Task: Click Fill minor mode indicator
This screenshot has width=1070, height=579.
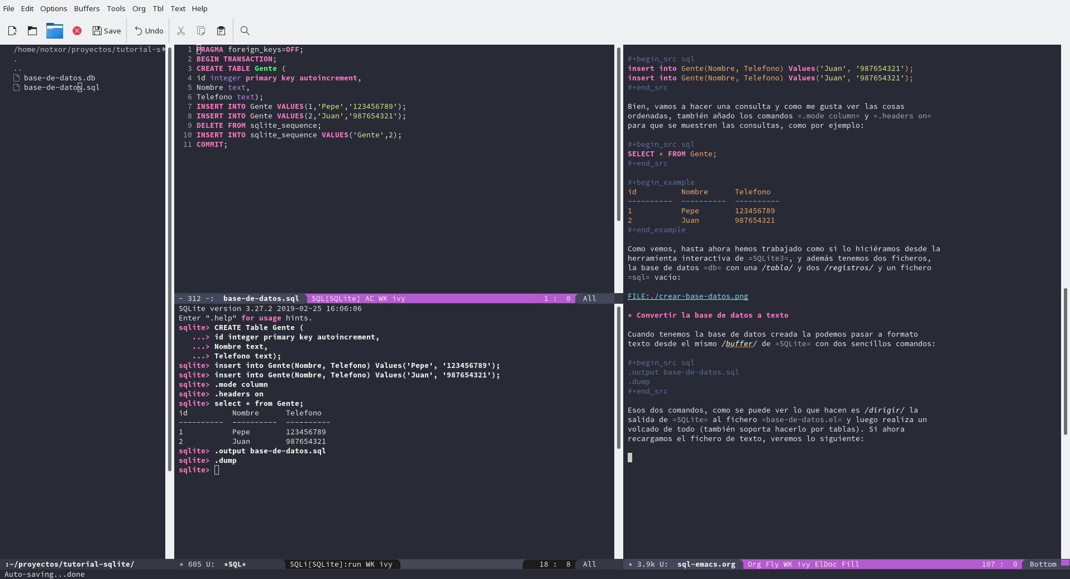Action: [850, 564]
